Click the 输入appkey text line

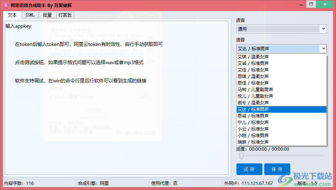[x=18, y=26]
